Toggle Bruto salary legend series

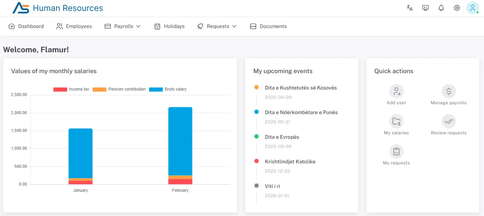click(168, 89)
